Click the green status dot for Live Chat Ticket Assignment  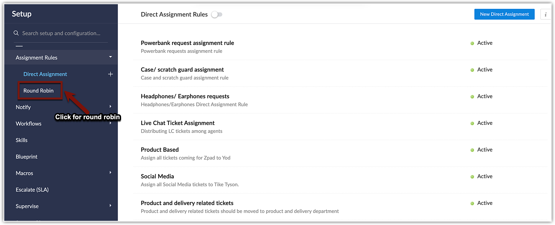[x=472, y=123]
